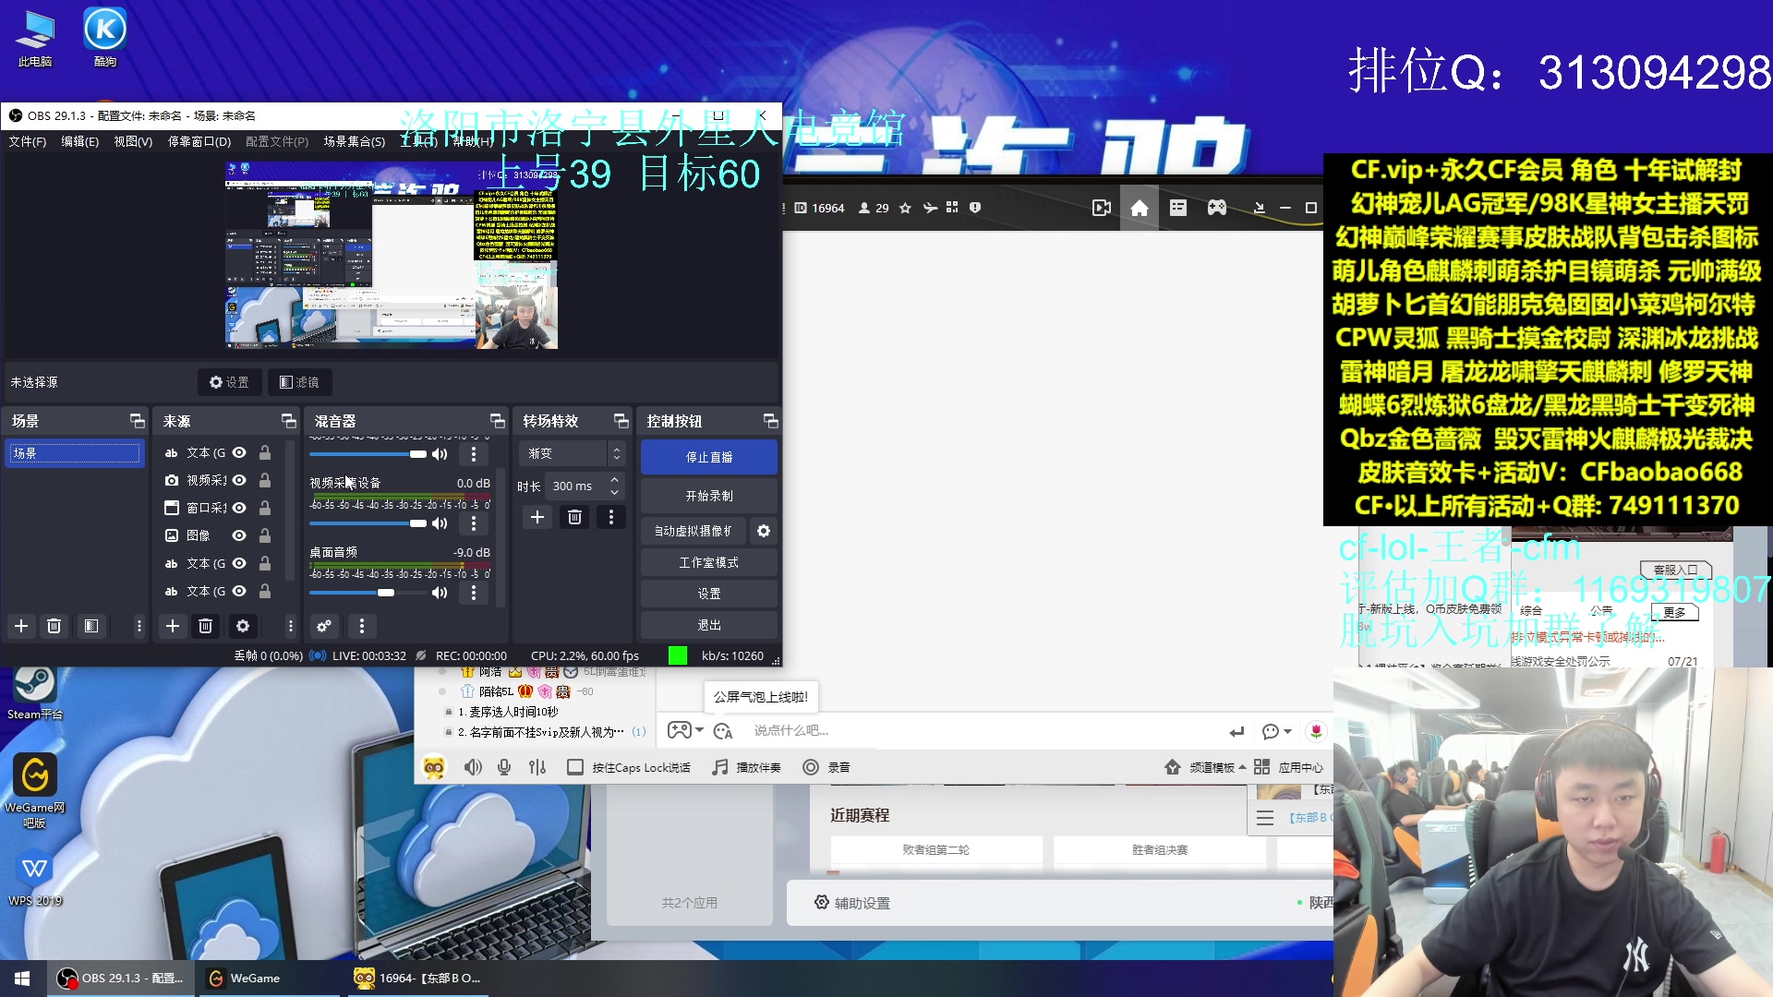Enable 按住Caps Lock说话 checkbox
The image size is (1773, 997).
[574, 767]
